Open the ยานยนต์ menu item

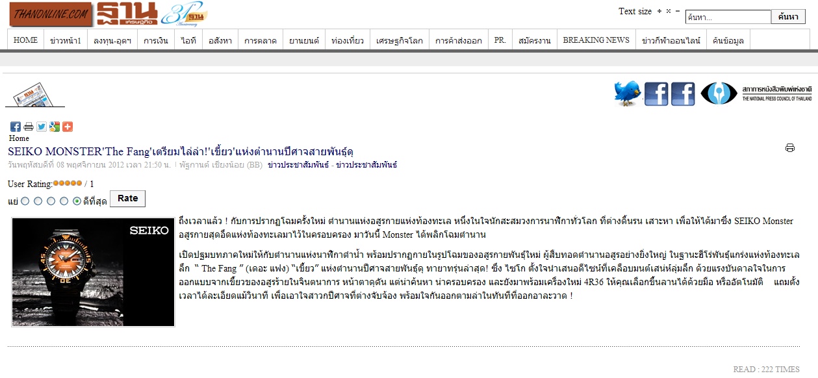(304, 40)
